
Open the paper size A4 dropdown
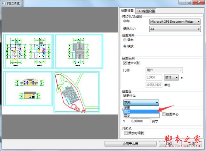175,29
